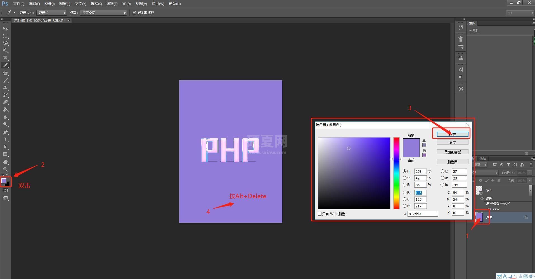Select the Hand tool
Screen dimensions: 535x279
[x=5, y=162]
